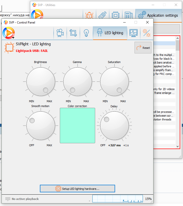Open the document list icon in Utilities
Screen dimensions: 183x206
(x=129, y=15)
